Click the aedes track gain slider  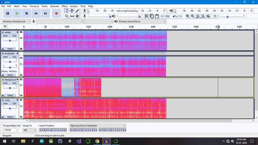tap(10, 40)
